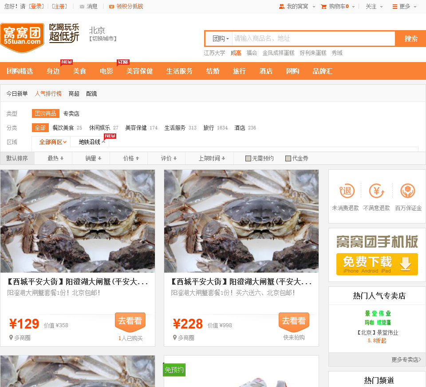Screen dimensions: 426x387
Task: Click the search input field
Action: click(x=314, y=39)
